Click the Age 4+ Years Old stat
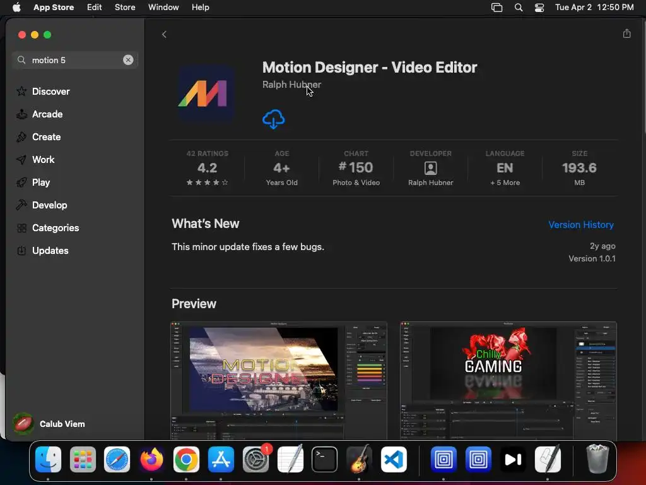Image resolution: width=646 pixels, height=485 pixels. point(282,168)
